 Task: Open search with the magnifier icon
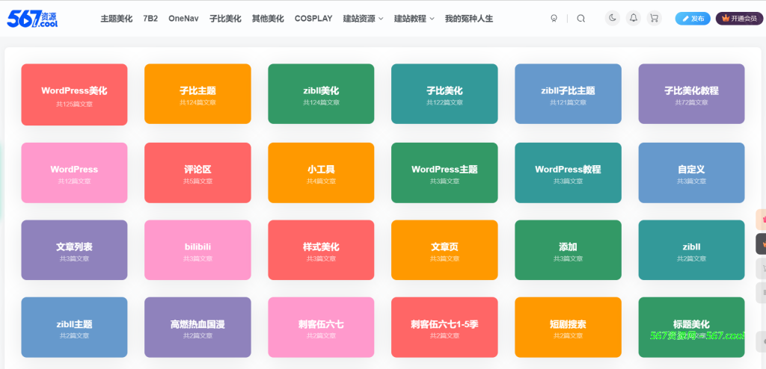click(x=580, y=19)
